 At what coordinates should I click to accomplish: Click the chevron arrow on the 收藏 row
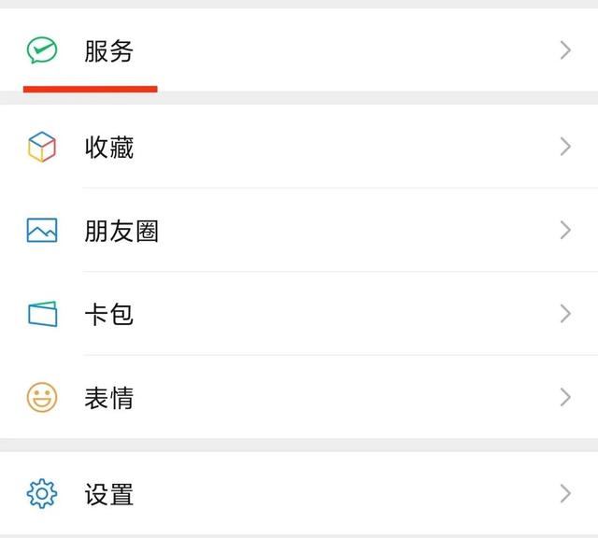(564, 147)
